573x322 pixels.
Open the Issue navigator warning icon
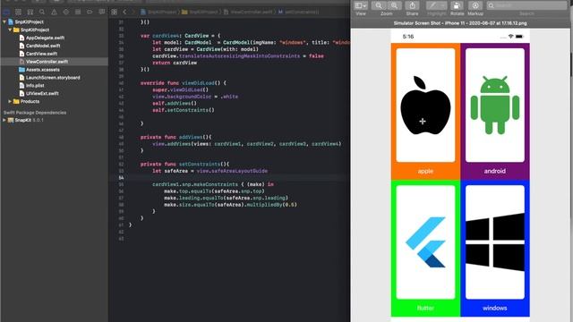point(54,12)
